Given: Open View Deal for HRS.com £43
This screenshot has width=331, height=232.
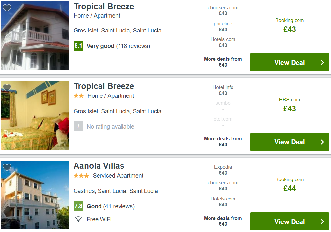Looking at the screenshot, I should coord(289,142).
